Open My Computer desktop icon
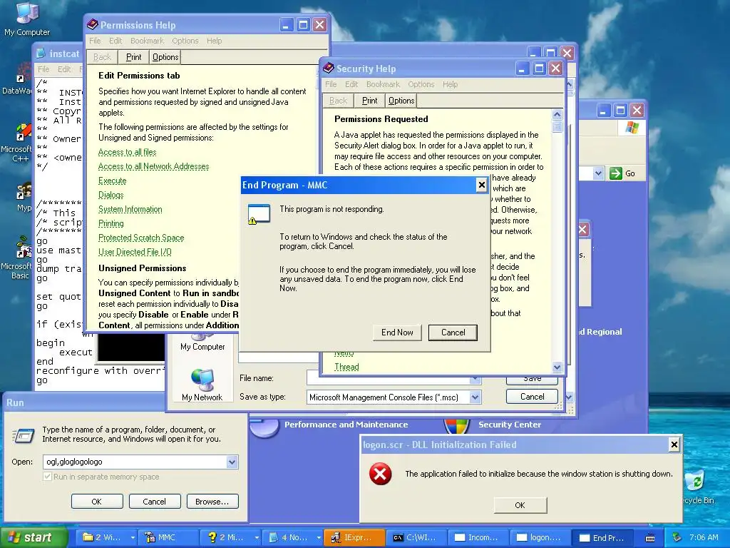 (x=27, y=19)
